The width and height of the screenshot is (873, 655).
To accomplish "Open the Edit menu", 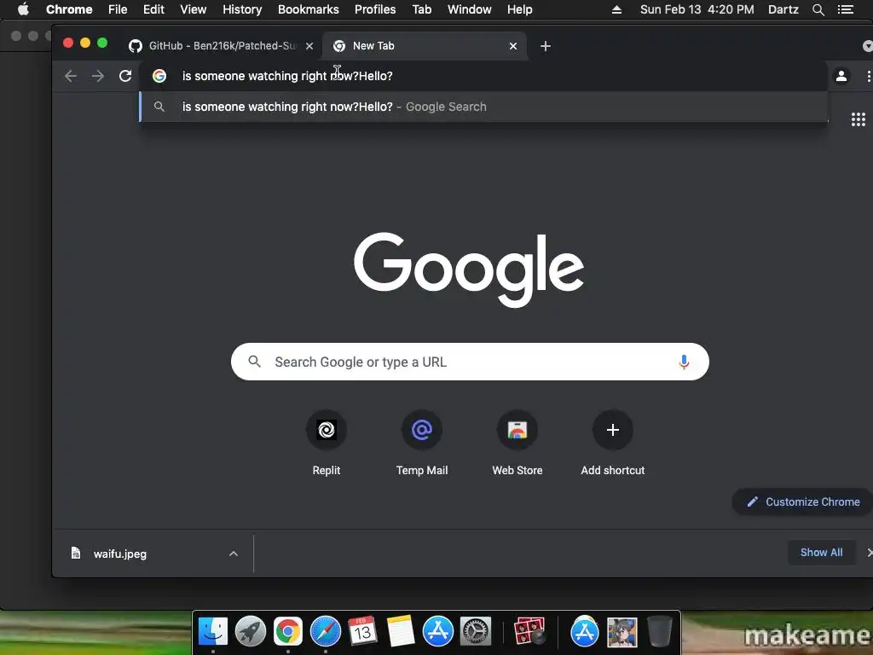I will 153,9.
